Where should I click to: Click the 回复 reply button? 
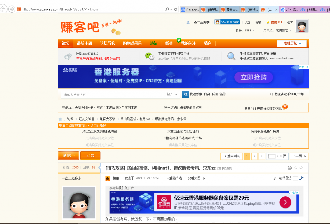point(90,156)
